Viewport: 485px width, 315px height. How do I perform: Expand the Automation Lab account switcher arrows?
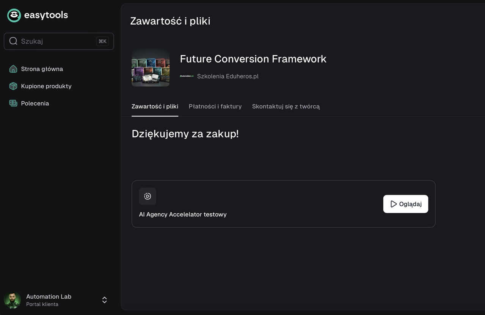(x=105, y=300)
